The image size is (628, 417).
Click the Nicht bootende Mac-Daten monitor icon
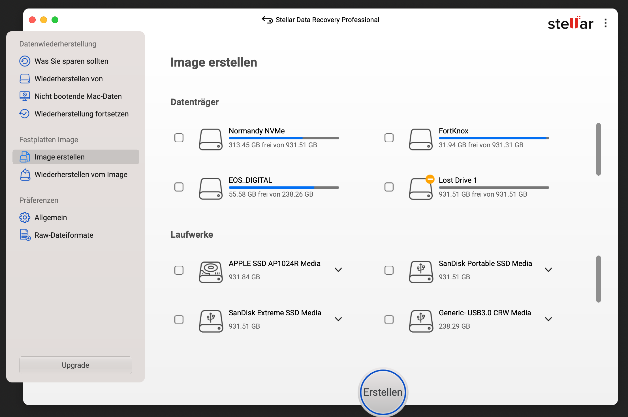click(x=25, y=96)
